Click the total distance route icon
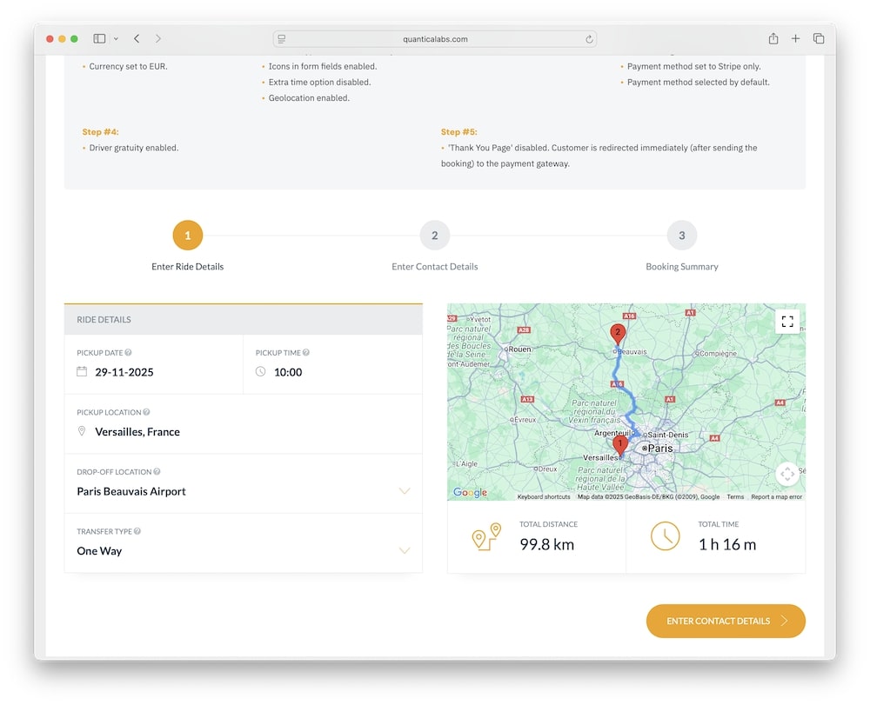The image size is (870, 705). tap(486, 536)
